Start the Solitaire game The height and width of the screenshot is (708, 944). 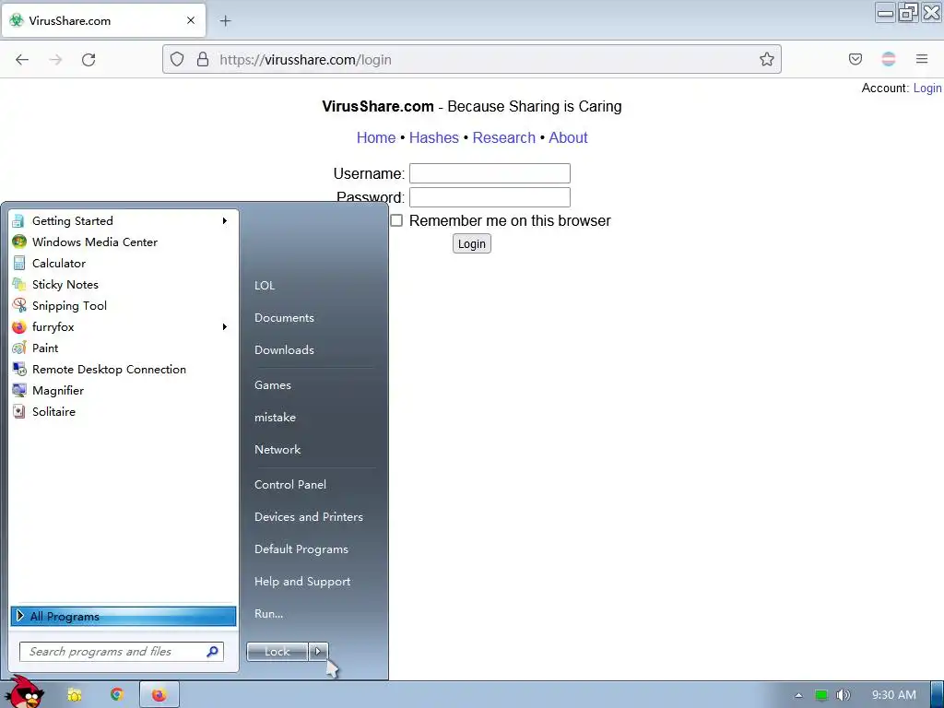(123, 412)
